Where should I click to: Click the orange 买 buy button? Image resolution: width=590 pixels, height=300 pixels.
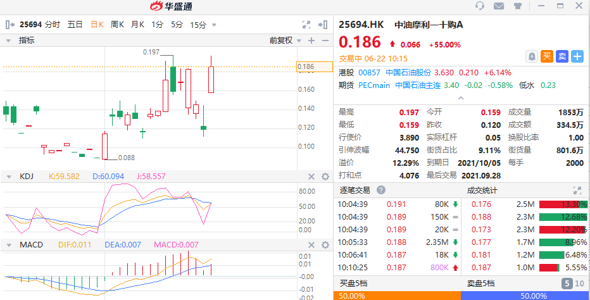546,57
